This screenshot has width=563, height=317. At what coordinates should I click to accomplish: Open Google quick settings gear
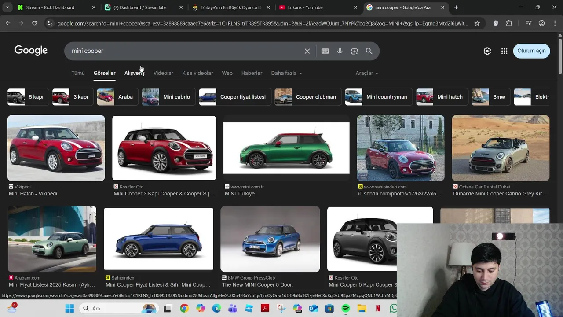pyautogui.click(x=487, y=51)
